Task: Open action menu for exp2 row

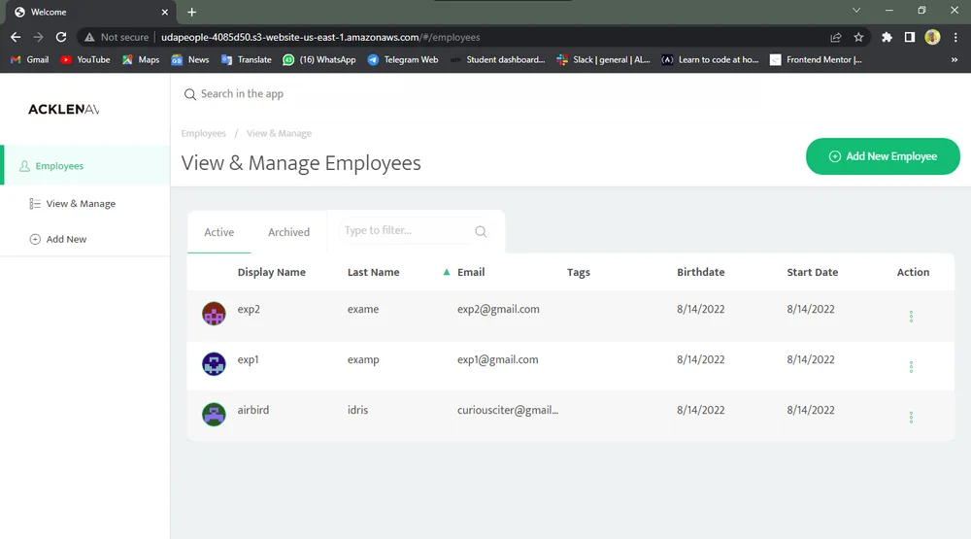Action: pos(911,317)
